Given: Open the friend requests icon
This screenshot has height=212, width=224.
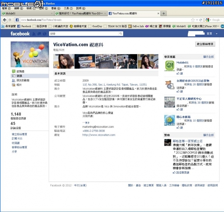Looking at the screenshot, I should pyautogui.click(x=34, y=34).
